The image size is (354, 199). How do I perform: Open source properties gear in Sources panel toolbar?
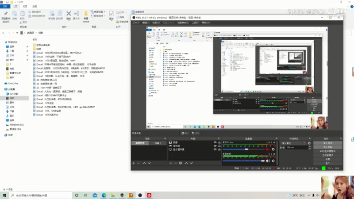click(181, 163)
